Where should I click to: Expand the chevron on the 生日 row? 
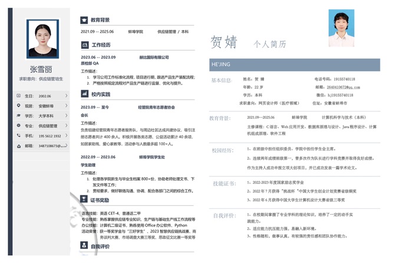coord(66,96)
